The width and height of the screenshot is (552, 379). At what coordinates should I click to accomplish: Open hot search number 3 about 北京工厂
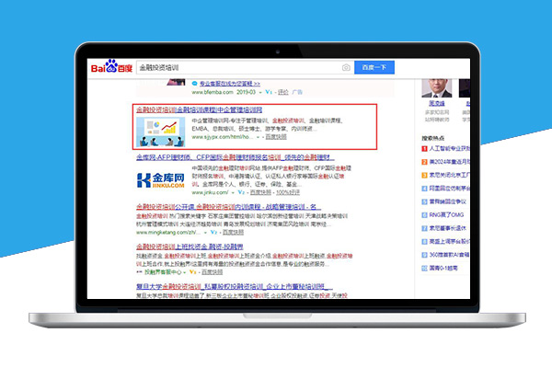(449, 175)
